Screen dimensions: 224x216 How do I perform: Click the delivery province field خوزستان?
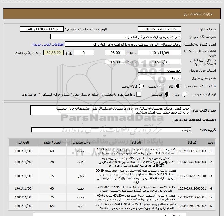tap(159, 70)
